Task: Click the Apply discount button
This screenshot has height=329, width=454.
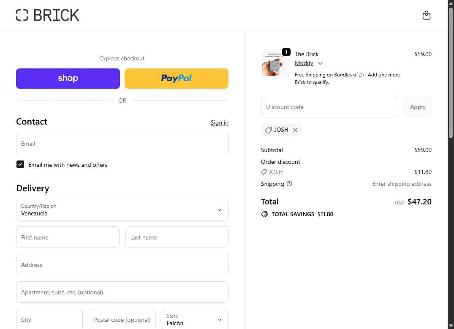Action: [x=418, y=107]
